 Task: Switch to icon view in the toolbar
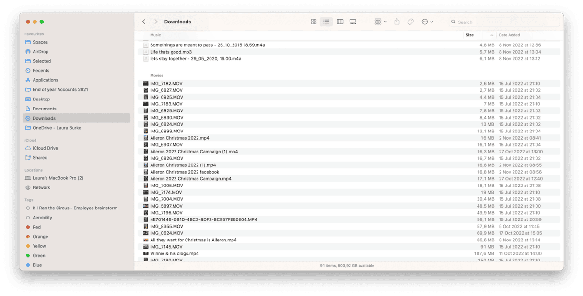314,22
